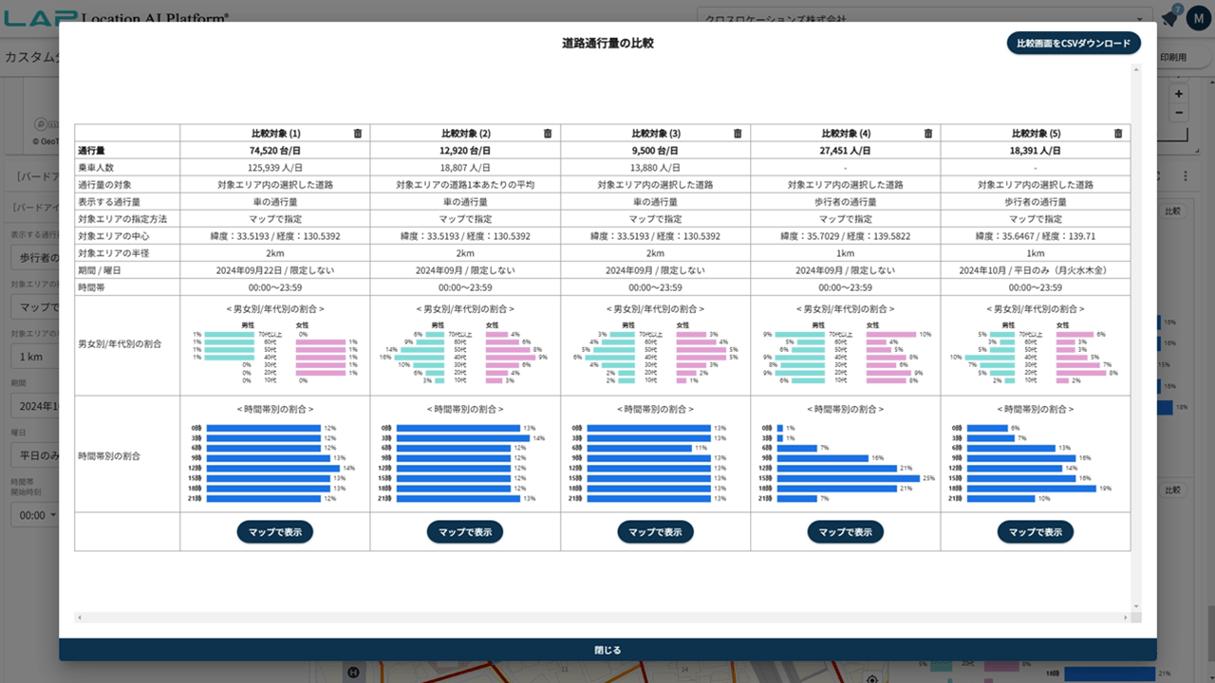The height and width of the screenshot is (683, 1215).
Task: Zoom out the map with minus button
Action: (1179, 113)
